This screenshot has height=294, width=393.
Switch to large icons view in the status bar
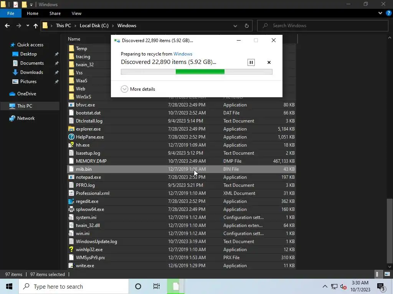click(x=387, y=274)
